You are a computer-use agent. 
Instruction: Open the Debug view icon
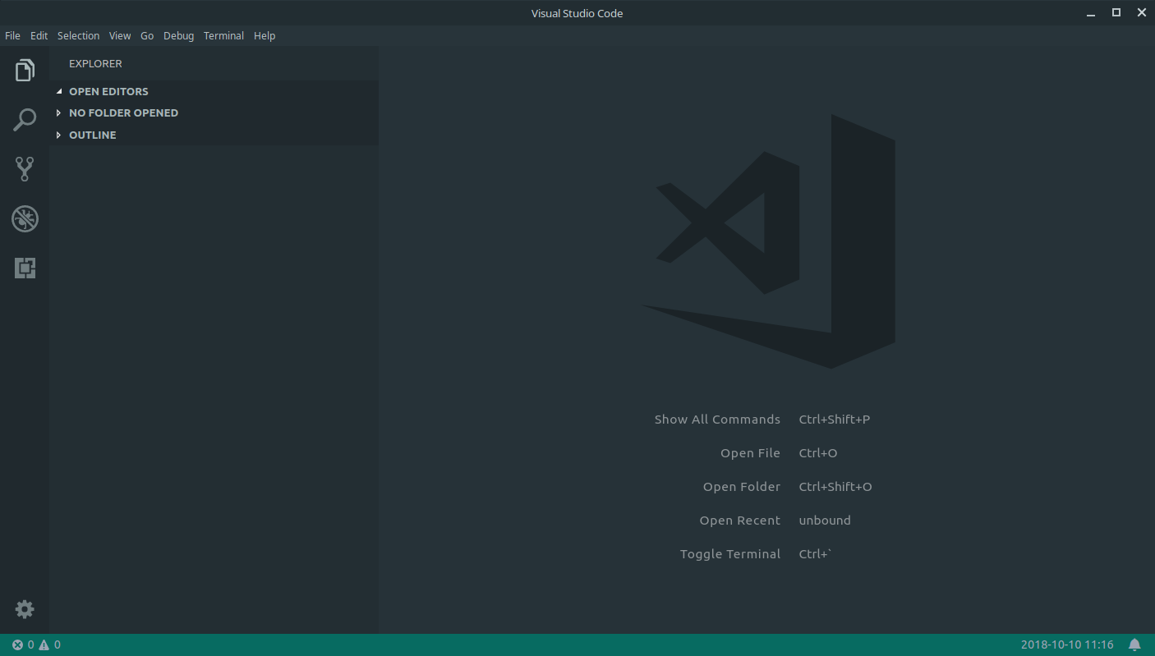pyautogui.click(x=25, y=218)
